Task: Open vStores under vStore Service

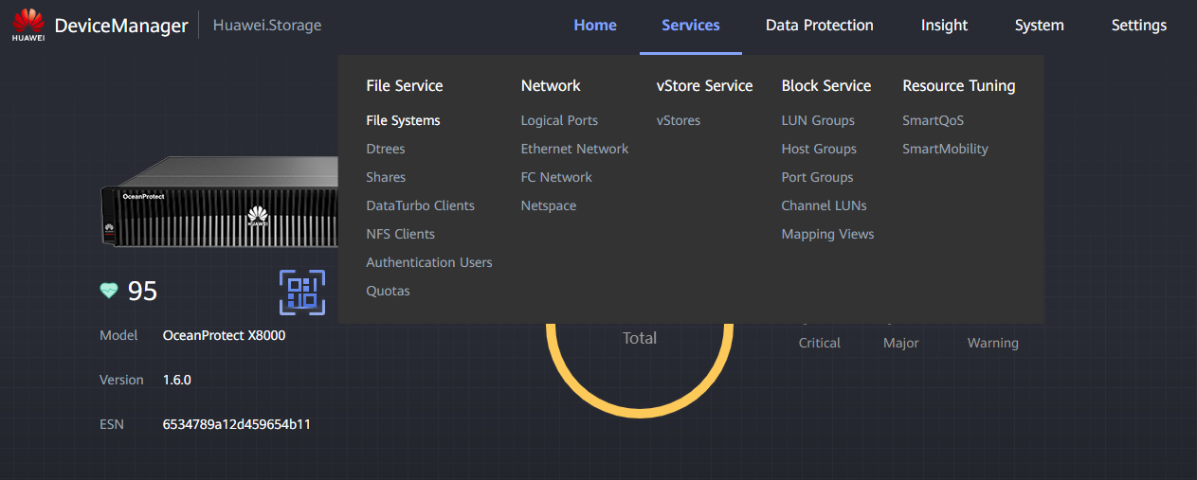Action: click(x=679, y=120)
